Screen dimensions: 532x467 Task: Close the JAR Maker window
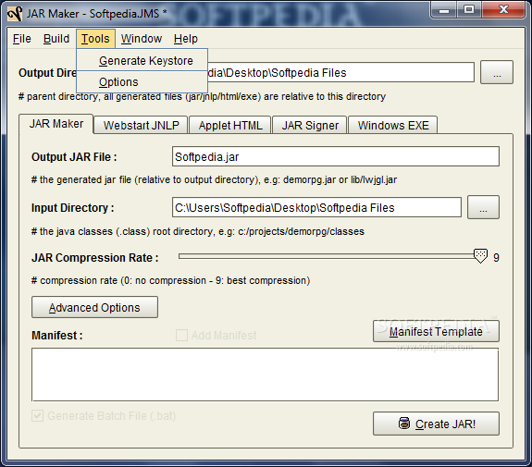pos(503,10)
